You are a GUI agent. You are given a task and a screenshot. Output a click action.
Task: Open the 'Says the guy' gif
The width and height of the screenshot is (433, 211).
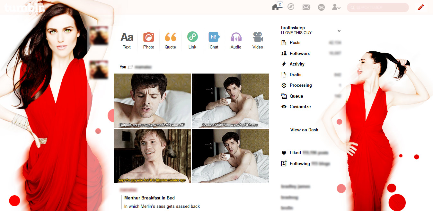pos(153,156)
